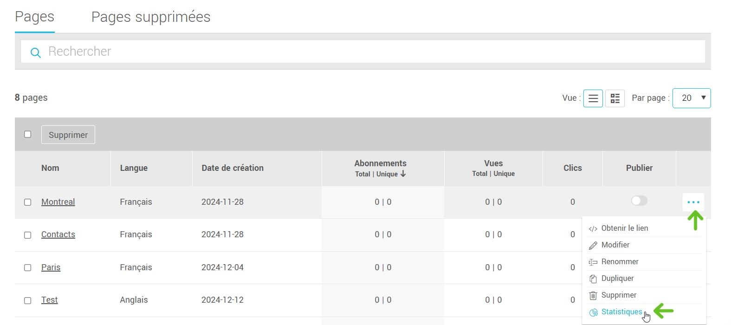Open the Test page link
The image size is (731, 325).
[x=50, y=300]
